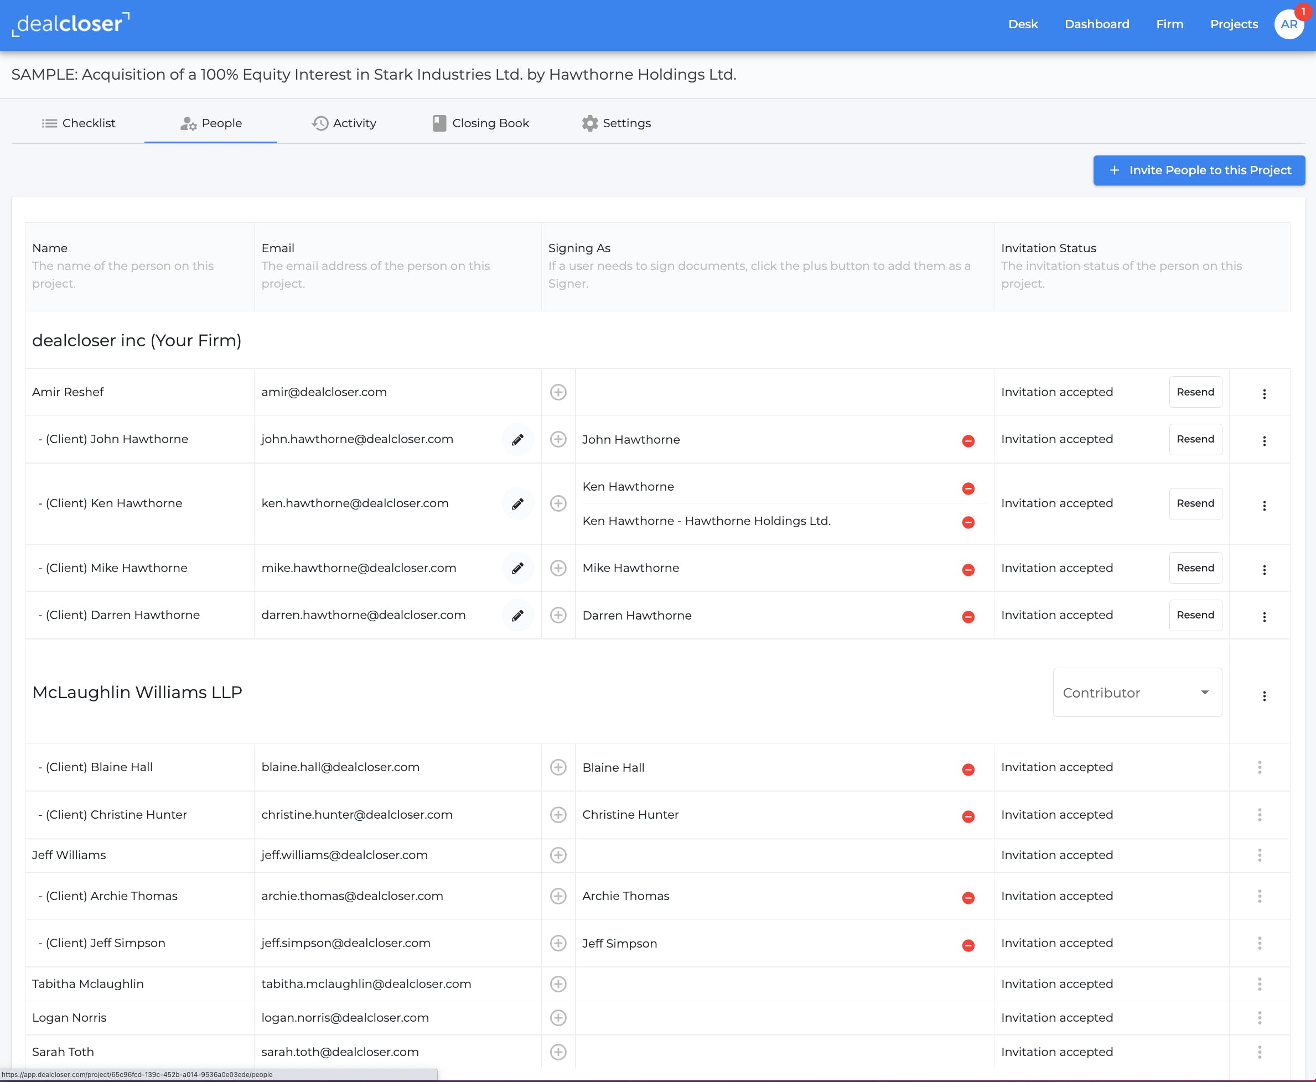The height and width of the screenshot is (1082, 1316).
Task: Add signer for Sarah Toth
Action: (x=558, y=1052)
